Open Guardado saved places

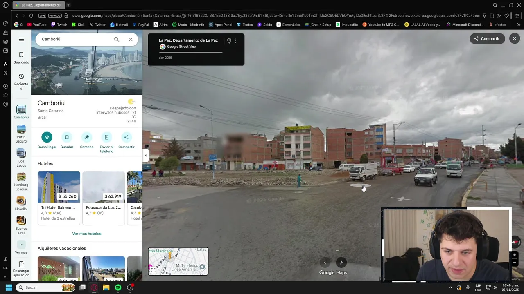[21, 58]
